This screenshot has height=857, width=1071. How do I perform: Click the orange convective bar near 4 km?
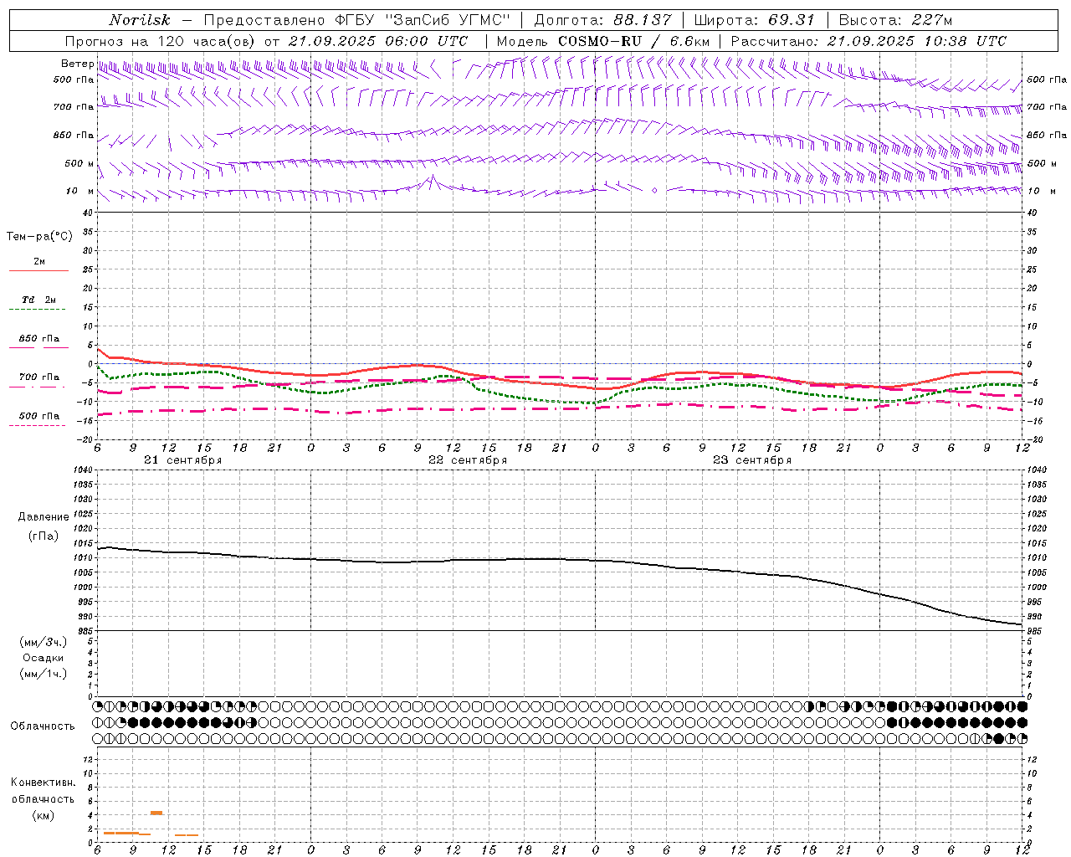click(156, 813)
